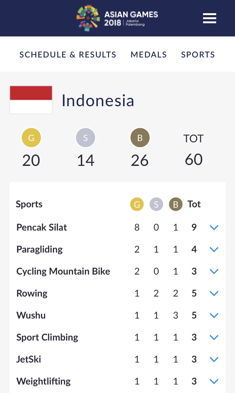
Task: Expand the Paragliding medal details
Action: coord(214,249)
